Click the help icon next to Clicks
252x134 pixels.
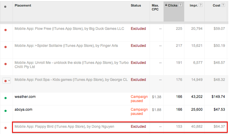pos(180,5)
